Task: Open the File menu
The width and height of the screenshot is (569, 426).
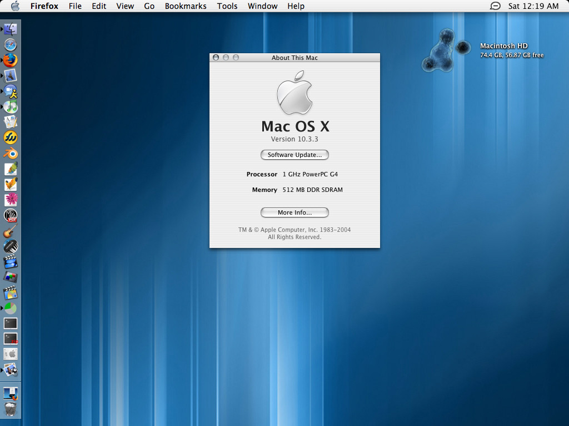Action: pos(75,6)
